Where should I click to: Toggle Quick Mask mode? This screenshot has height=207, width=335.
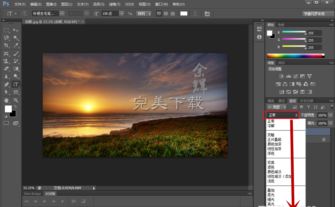[x=6, y=123]
